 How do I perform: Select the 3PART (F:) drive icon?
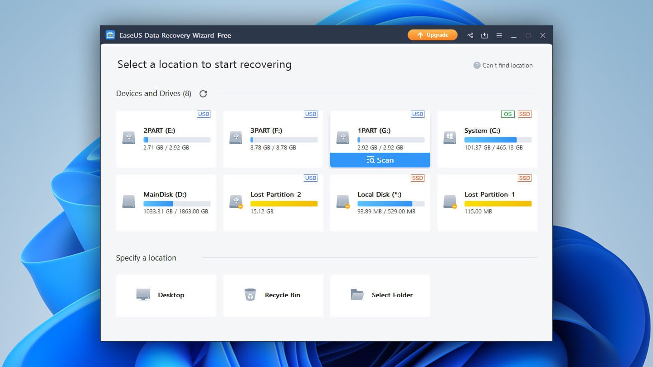pyautogui.click(x=236, y=138)
